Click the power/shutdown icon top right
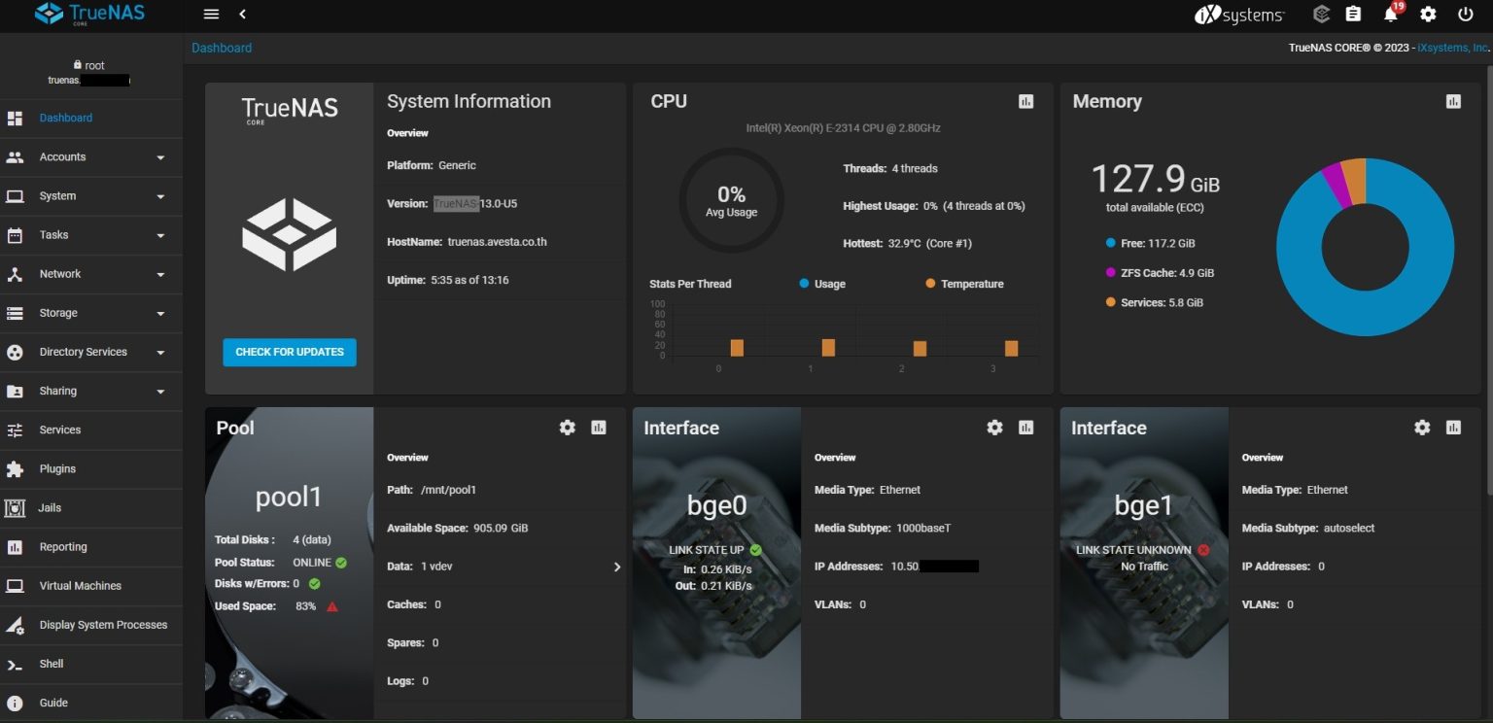The height and width of the screenshot is (723, 1493). [x=1466, y=15]
